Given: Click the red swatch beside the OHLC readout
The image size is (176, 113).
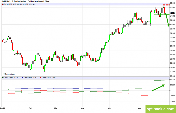Looking at the screenshot, I should (x=3, y=4).
